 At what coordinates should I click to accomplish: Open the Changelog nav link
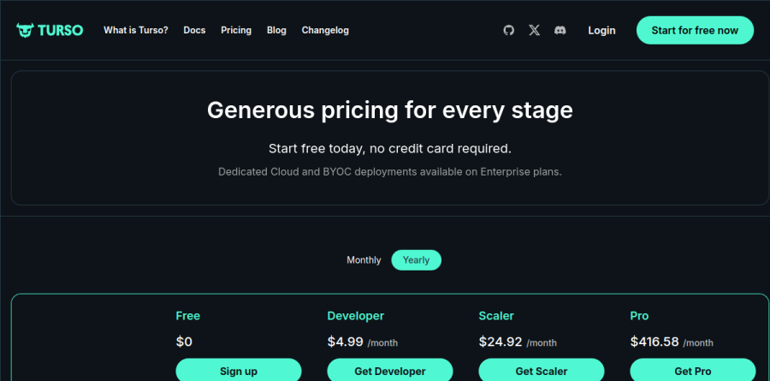pyautogui.click(x=325, y=30)
